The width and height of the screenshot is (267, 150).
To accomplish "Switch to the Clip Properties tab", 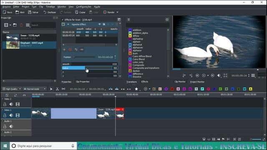I will [x=83, y=82].
